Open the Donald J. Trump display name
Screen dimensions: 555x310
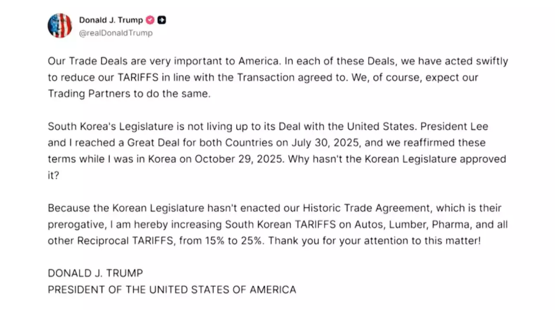(x=111, y=20)
